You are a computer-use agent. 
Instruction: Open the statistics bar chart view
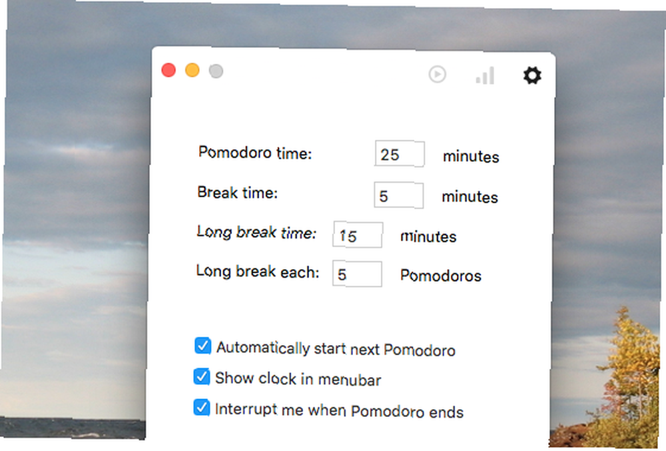click(485, 75)
